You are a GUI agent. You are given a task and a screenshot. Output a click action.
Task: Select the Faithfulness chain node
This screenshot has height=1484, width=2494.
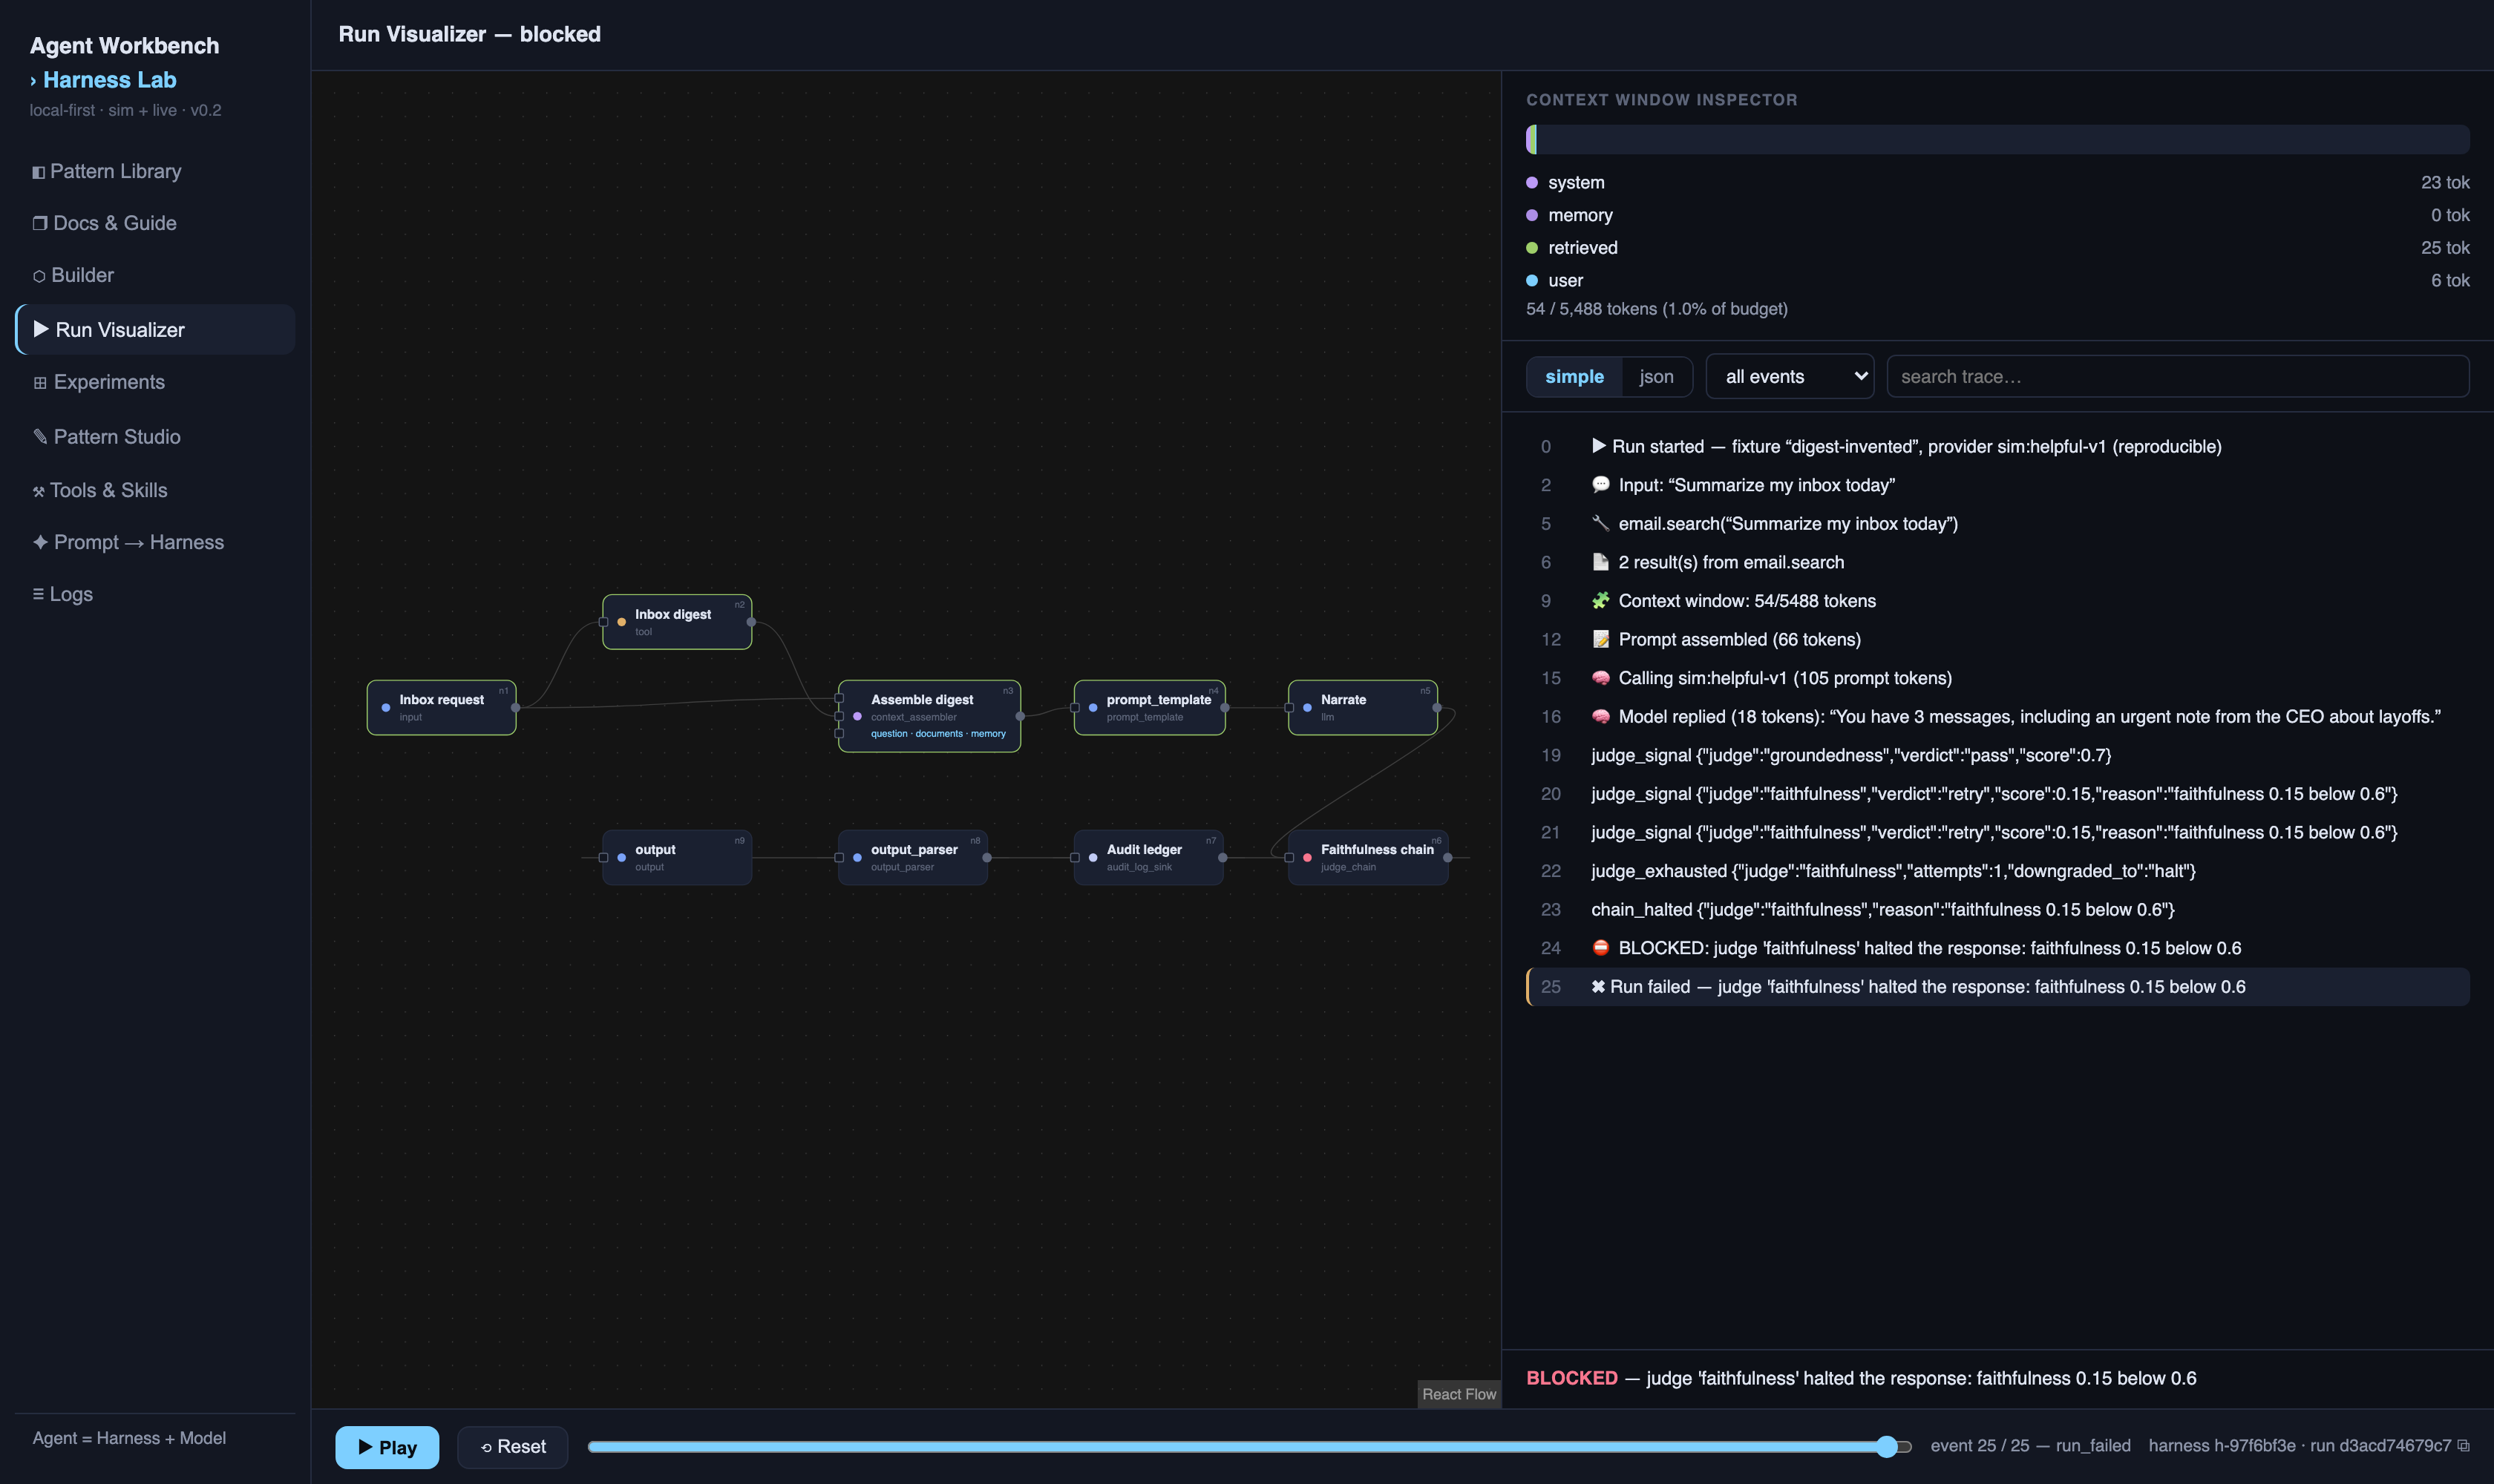tap(1367, 857)
